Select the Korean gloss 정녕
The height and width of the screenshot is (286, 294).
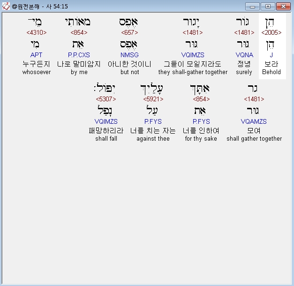click(x=244, y=64)
